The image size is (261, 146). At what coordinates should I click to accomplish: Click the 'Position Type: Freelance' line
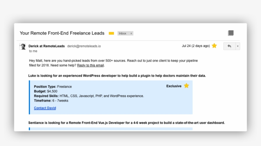tap(53, 87)
